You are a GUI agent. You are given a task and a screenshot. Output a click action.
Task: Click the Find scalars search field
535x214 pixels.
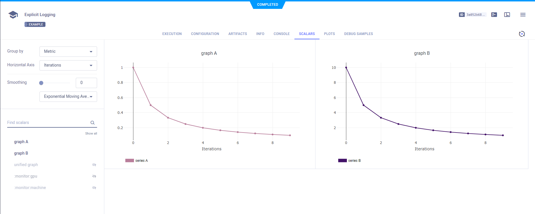48,123
